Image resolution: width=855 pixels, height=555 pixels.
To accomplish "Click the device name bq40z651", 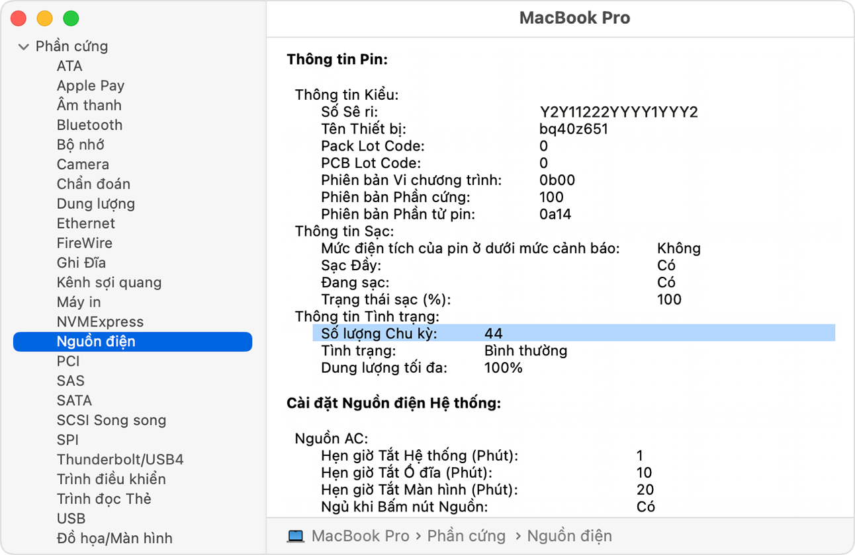I will pos(574,129).
